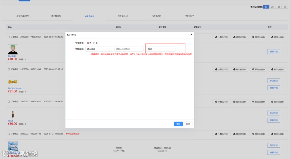291x159 pixels.
Task: Click 标记发货 for the ¥30.00 order
Action: [274, 113]
